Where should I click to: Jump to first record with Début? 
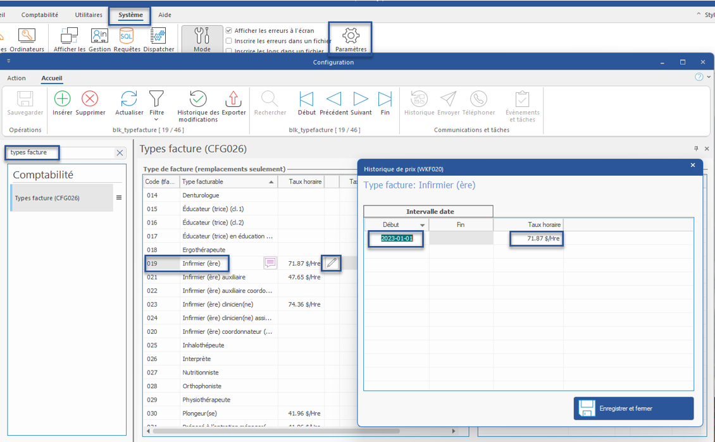pyautogui.click(x=306, y=99)
